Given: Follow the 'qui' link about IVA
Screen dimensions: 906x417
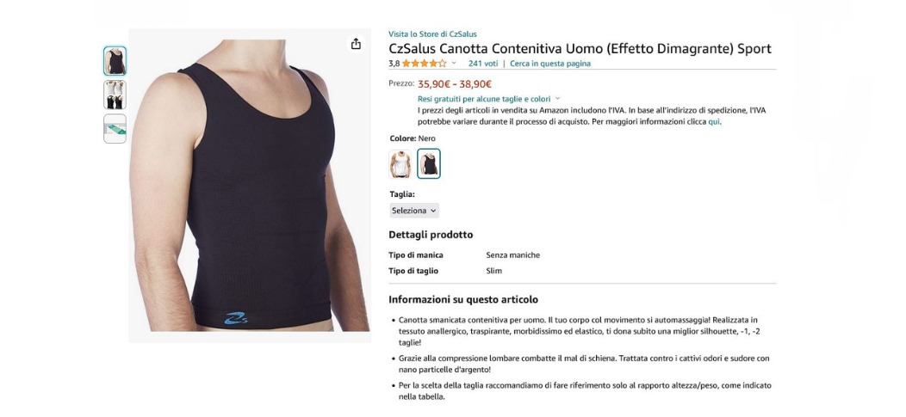Looking at the screenshot, I should point(714,122).
